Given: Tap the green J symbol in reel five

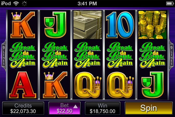Looking at the screenshot, I should click(152, 85).
